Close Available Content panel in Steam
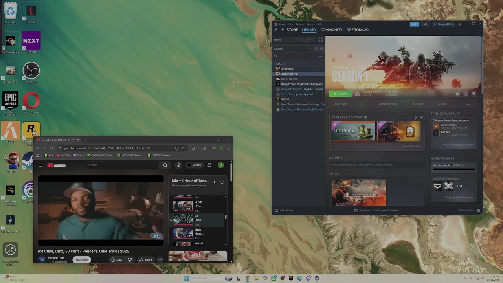 click(x=422, y=117)
